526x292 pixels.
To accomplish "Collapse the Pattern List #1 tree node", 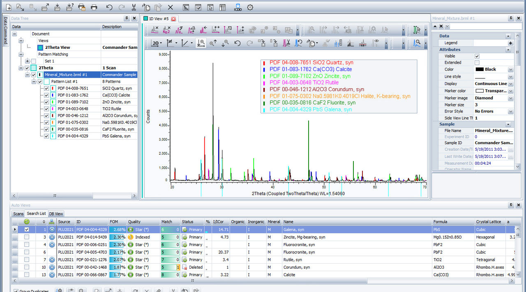I will [x=35, y=81].
